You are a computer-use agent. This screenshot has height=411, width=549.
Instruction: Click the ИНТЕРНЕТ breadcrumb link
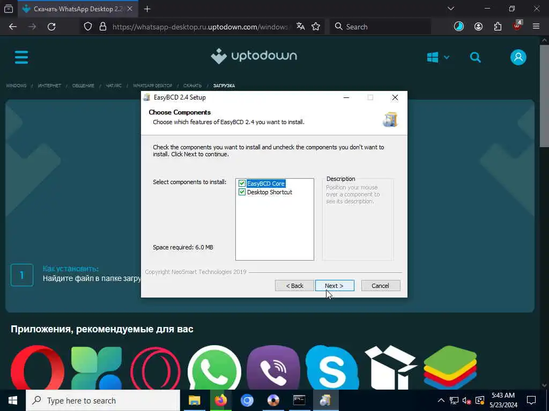point(49,86)
